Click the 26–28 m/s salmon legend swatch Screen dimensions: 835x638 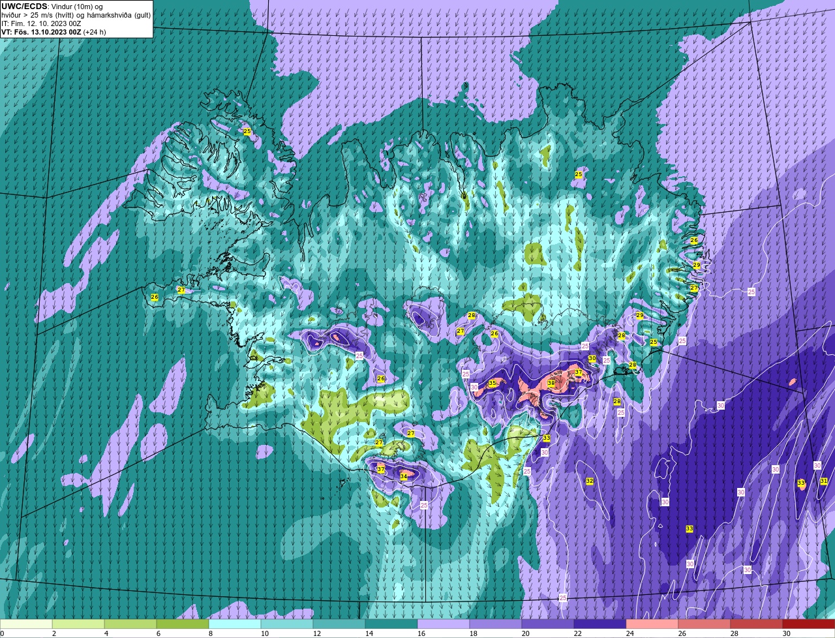pyautogui.click(x=705, y=624)
